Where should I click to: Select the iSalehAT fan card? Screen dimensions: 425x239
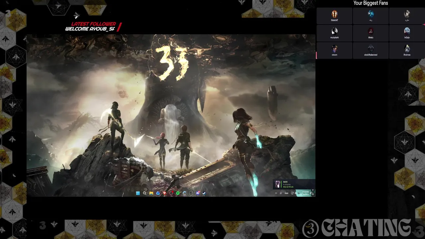pyautogui.click(x=334, y=16)
